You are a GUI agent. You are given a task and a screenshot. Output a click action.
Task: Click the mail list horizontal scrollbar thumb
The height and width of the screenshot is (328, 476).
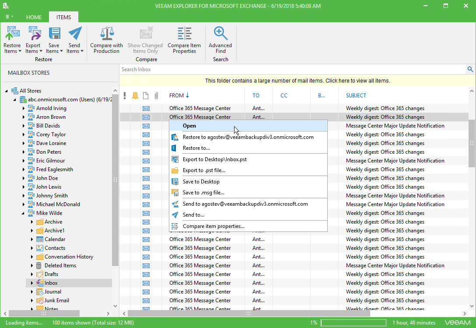tap(248, 314)
